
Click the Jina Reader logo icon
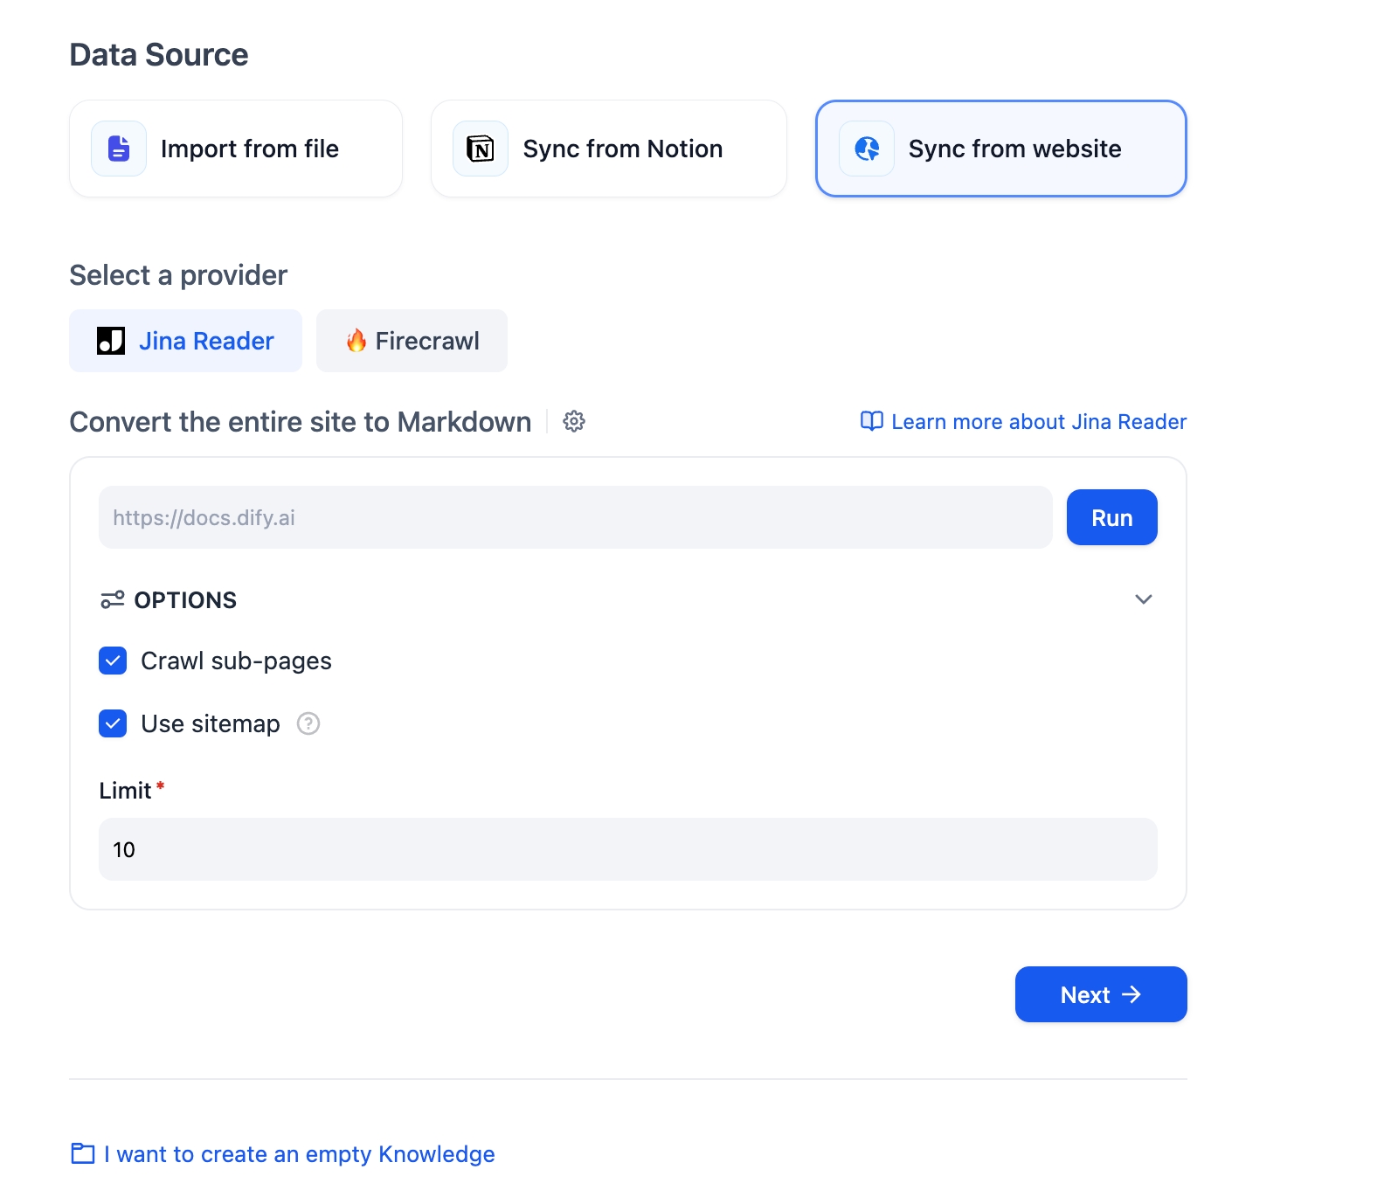coord(111,341)
